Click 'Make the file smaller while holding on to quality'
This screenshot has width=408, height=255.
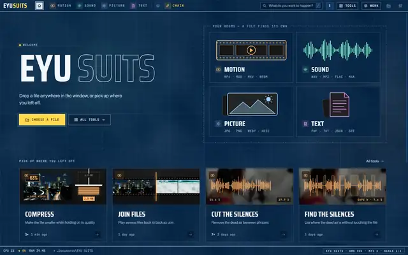(x=60, y=222)
